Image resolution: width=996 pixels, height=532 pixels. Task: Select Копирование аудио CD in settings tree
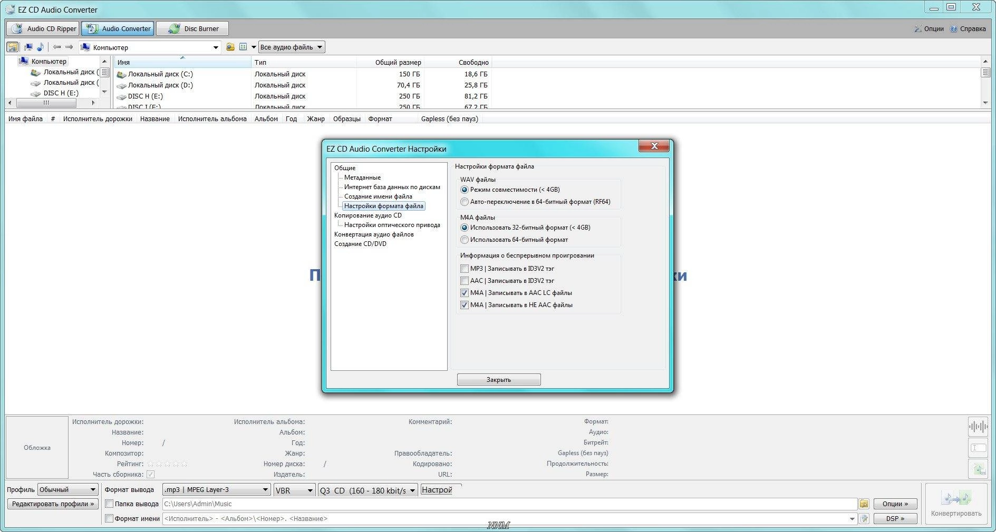point(368,215)
